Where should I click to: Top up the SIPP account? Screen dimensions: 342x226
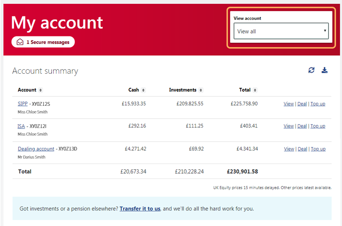click(x=318, y=104)
